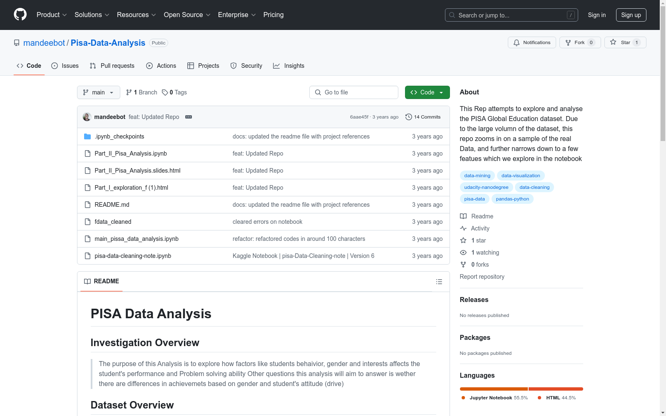Click the branch icon beside 1 Branch

coord(129,92)
